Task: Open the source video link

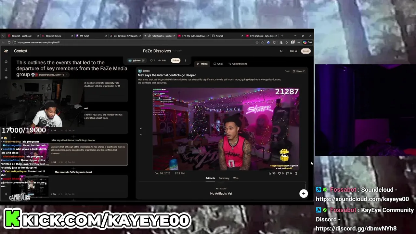Action: (299, 71)
